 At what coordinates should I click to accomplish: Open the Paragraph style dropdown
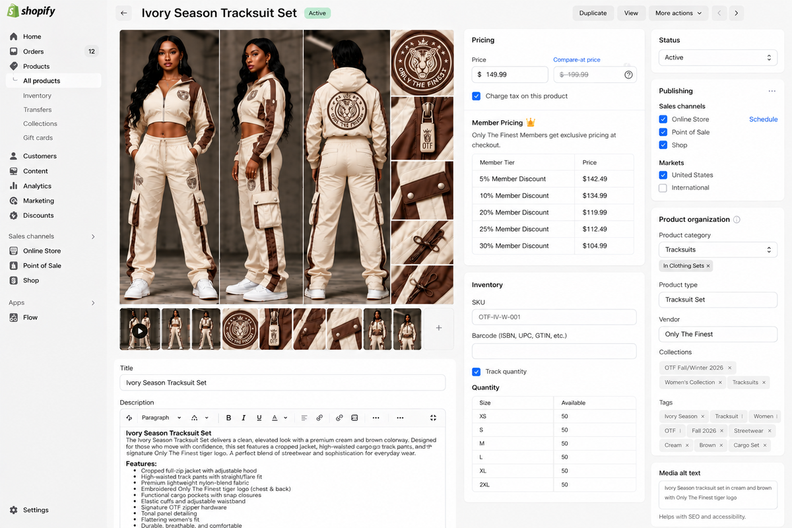[160, 418]
